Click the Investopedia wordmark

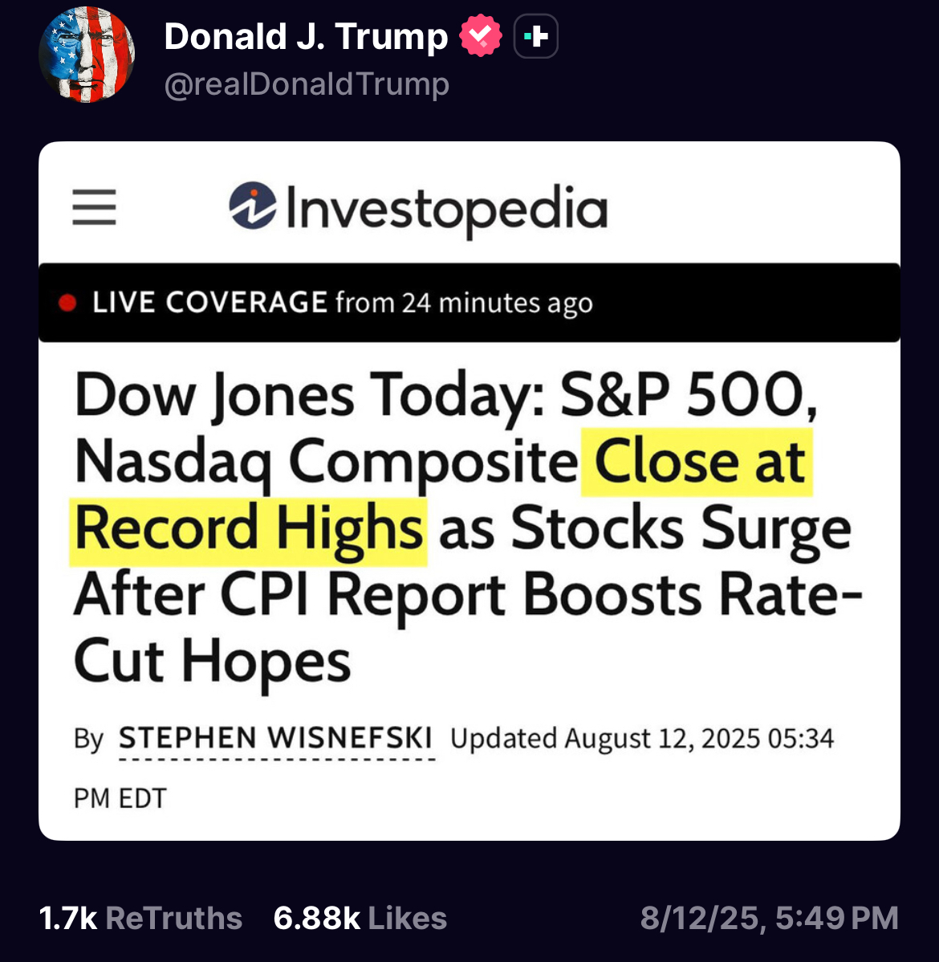click(447, 210)
